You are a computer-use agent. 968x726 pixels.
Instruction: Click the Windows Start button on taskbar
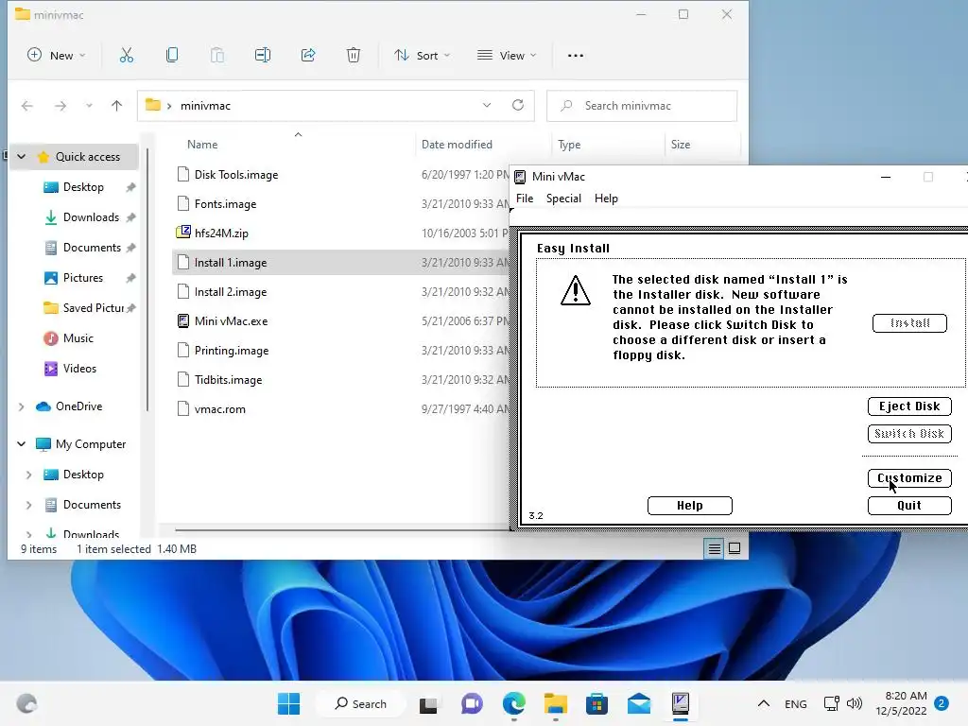[x=288, y=703]
